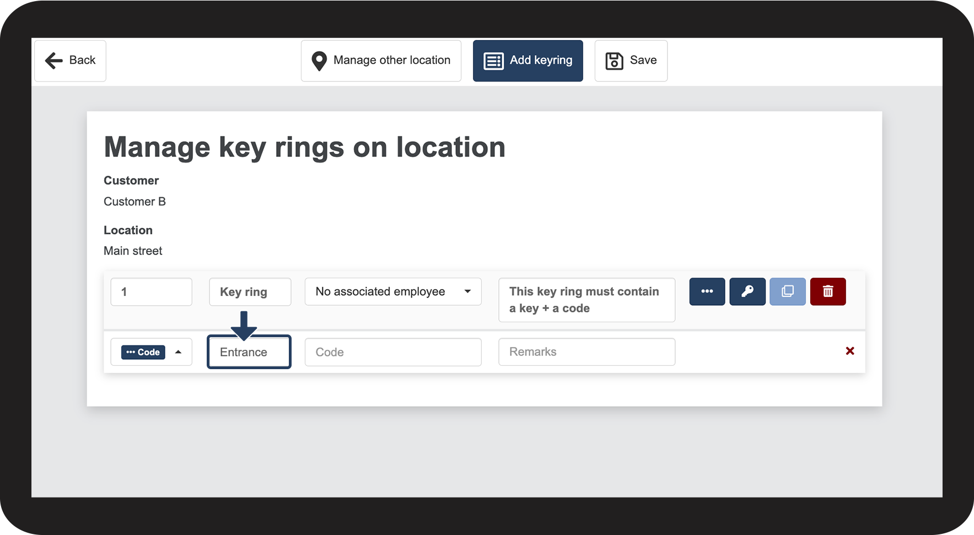The width and height of the screenshot is (974, 535).
Task: Click the duplicate key ring icon
Action: 787,291
